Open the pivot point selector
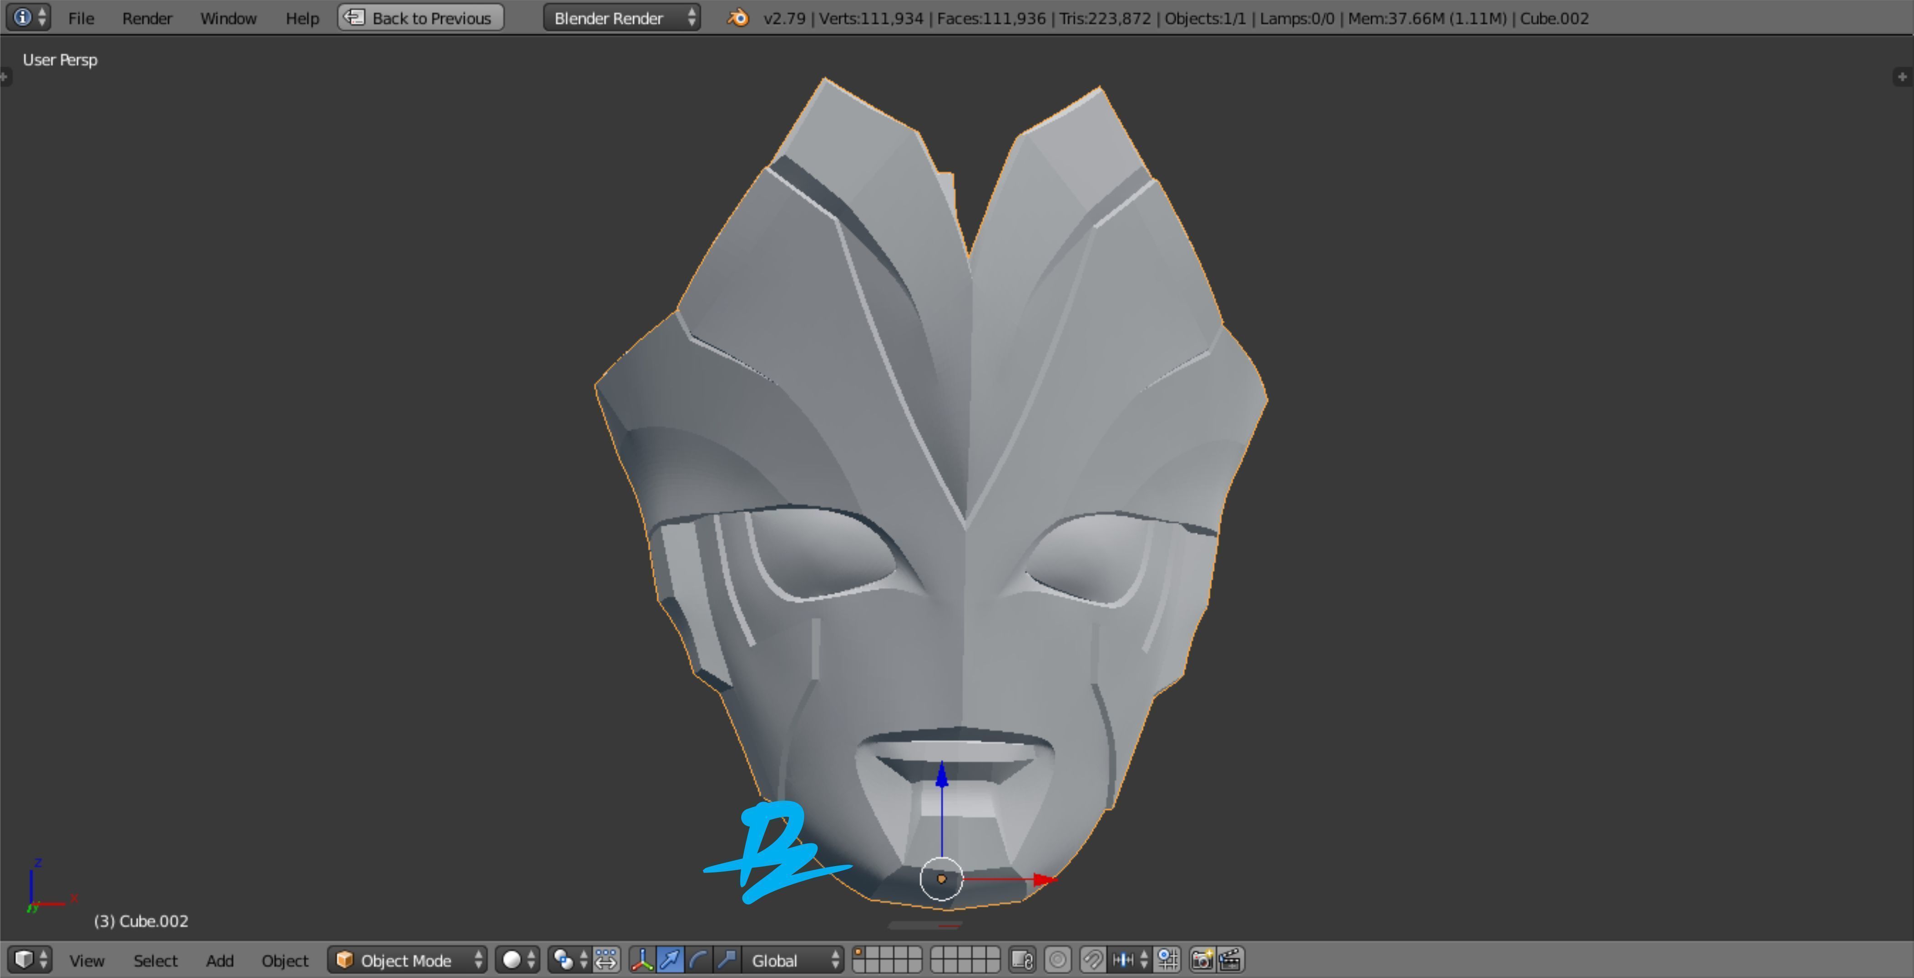The width and height of the screenshot is (1914, 978). point(569,959)
